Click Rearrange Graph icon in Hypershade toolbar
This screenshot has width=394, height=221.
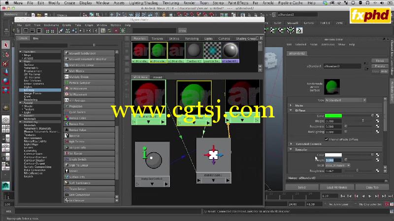68,30
